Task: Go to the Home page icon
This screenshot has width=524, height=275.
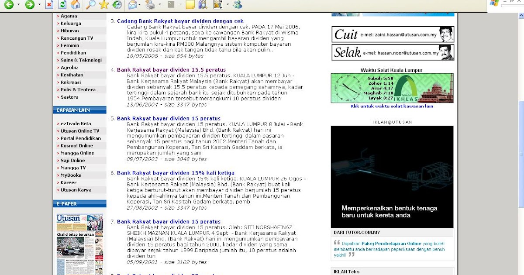Action: (76, 5)
